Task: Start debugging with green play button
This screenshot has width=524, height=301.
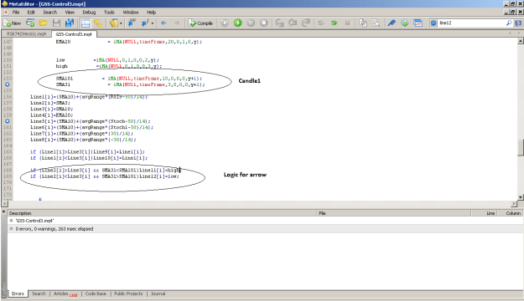Action: point(237,23)
